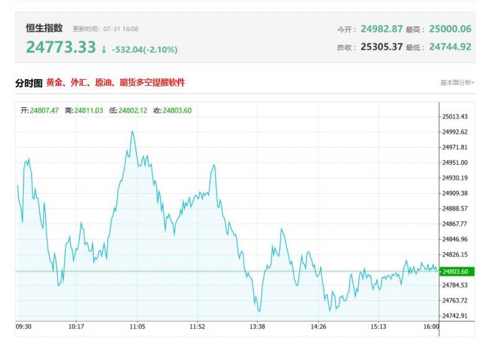The height and width of the screenshot is (352, 498).
Task: Click the 24909.38 axis label
Action: (x=455, y=193)
